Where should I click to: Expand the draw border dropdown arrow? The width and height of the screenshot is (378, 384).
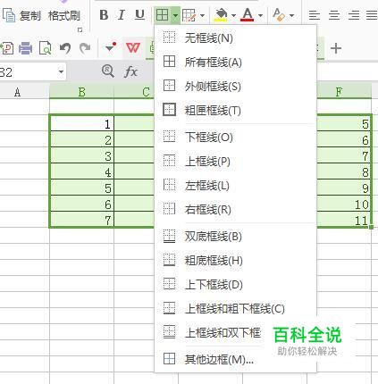pyautogui.click(x=203, y=15)
